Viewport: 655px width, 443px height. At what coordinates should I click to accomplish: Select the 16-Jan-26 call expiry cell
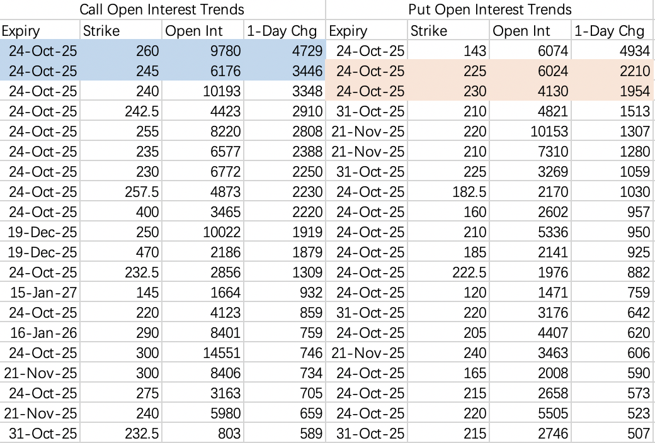click(x=40, y=333)
